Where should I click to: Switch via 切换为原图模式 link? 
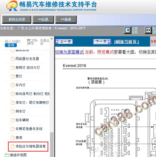click(69, 52)
